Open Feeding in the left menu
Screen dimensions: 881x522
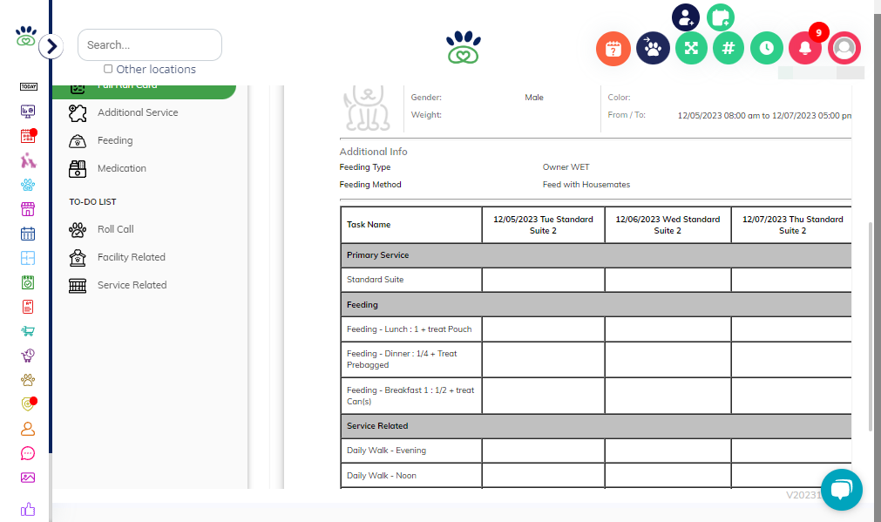[x=115, y=140]
